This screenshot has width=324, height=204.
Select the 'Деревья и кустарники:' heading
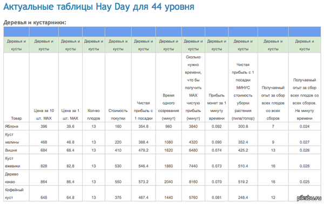coord(35,22)
